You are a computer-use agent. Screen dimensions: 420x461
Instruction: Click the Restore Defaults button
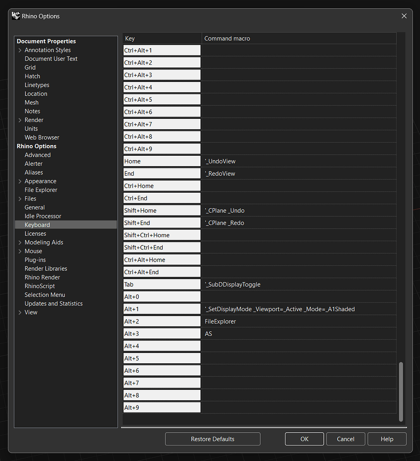coord(213,439)
